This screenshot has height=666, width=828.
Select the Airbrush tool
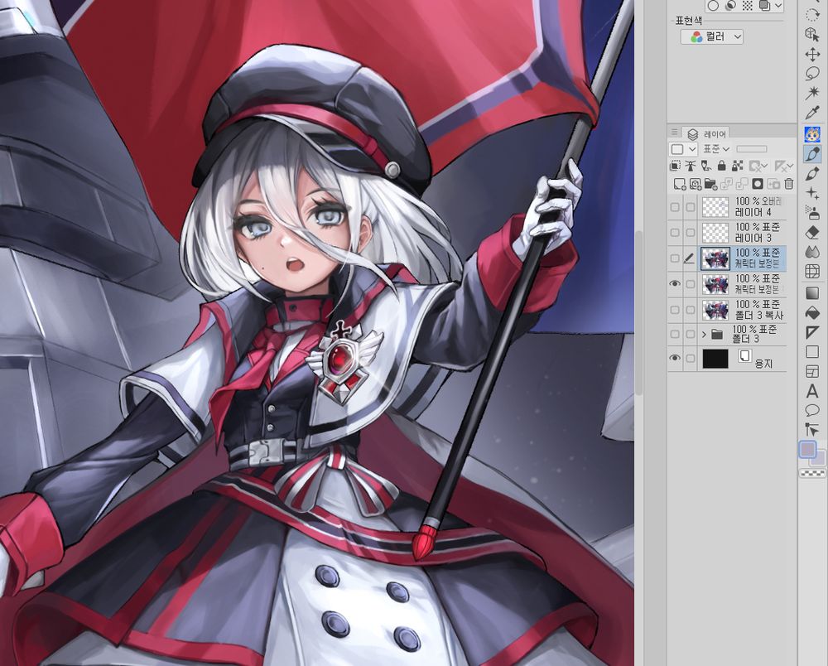[812, 213]
